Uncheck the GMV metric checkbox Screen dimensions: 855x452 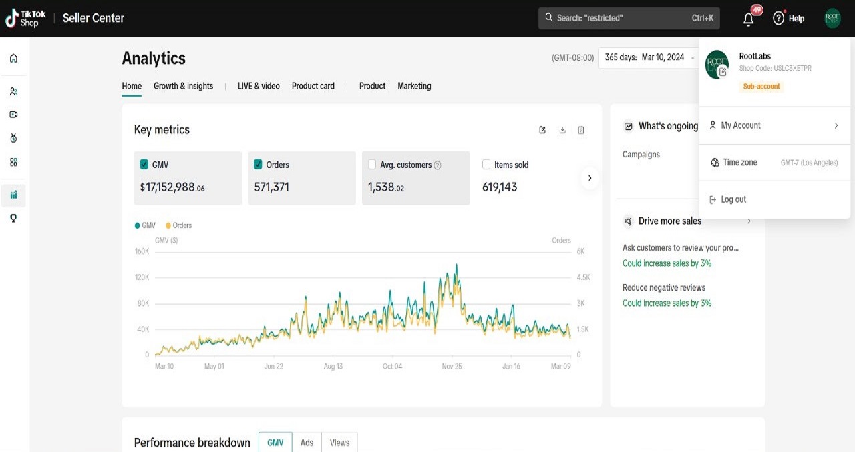(144, 164)
